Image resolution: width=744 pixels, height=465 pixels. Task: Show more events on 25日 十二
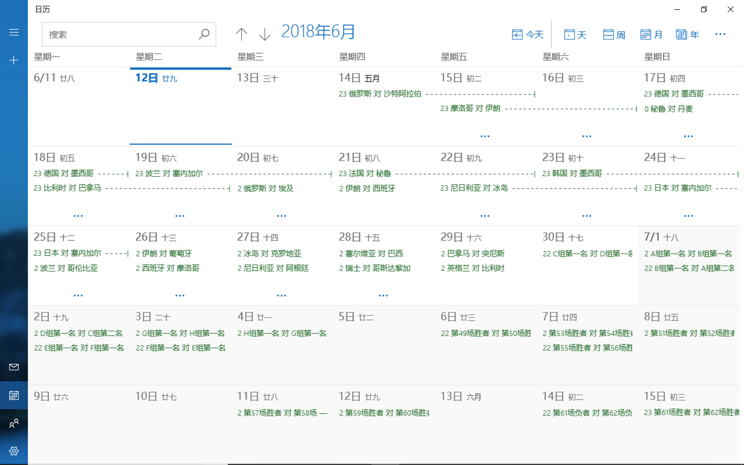pos(78,295)
